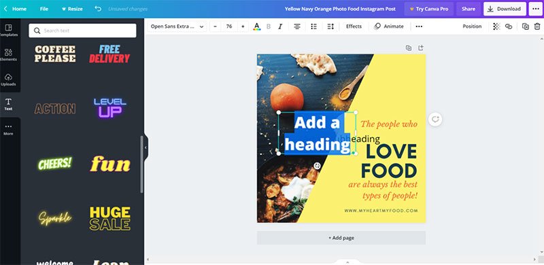
Task: Open the toolbar more options ellipsis
Action: point(419,26)
